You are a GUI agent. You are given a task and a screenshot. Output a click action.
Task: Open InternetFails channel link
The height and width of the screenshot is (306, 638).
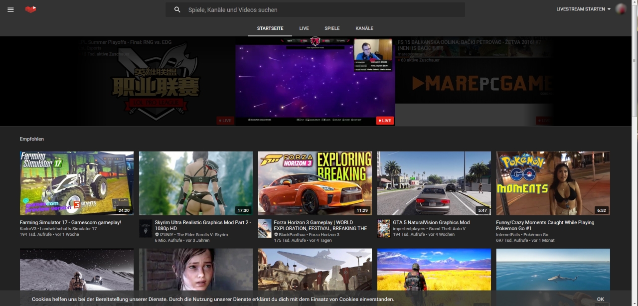pyautogui.click(x=508, y=234)
